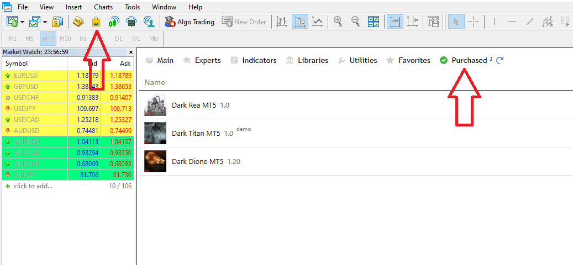Zoom in with the magnifier plus icon
The image size is (573, 265).
pos(338,22)
